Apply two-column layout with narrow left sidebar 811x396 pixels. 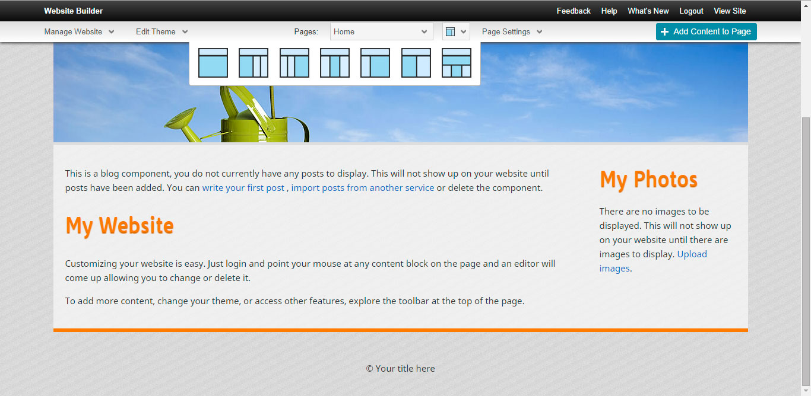375,63
